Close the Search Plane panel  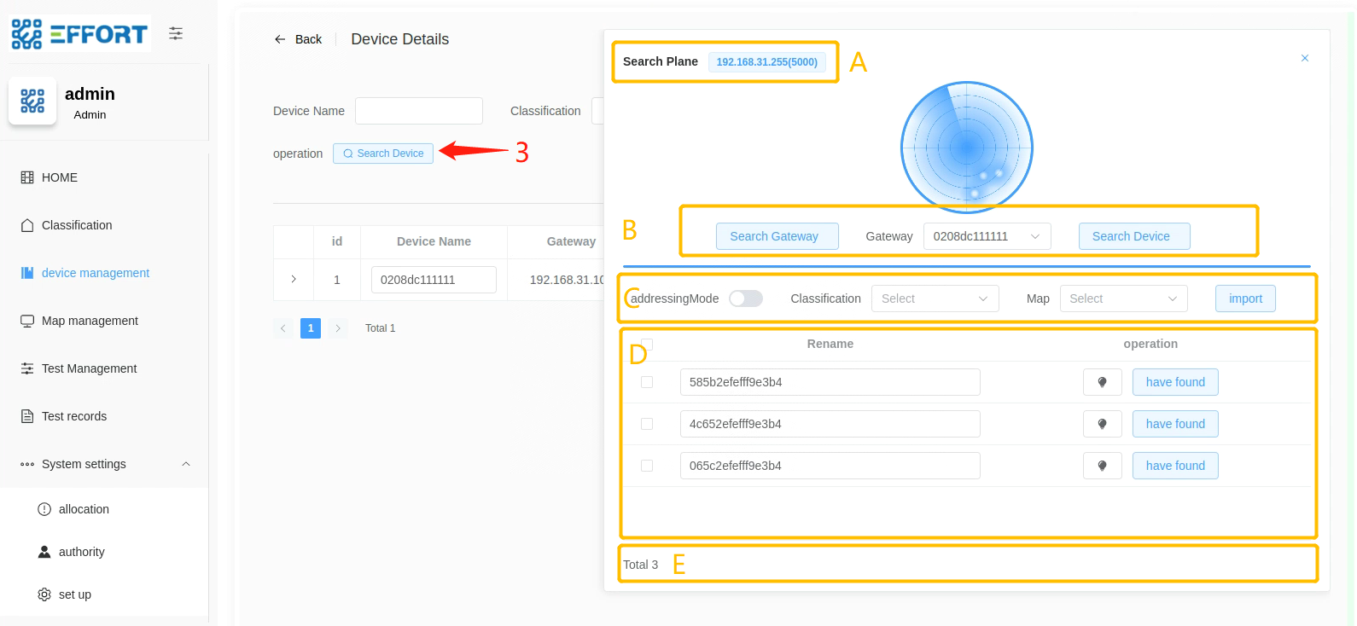pos(1304,58)
